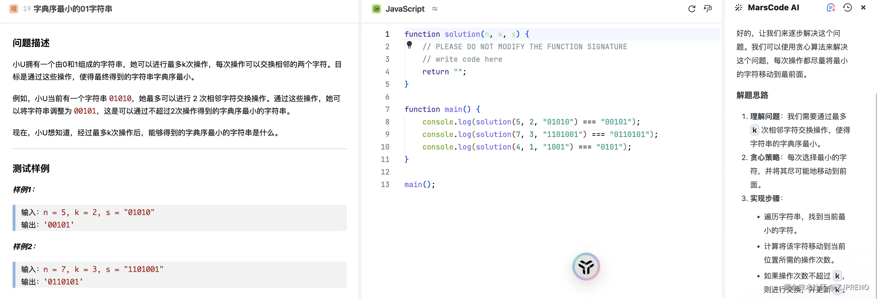
Task: Select the sample 1 input code block
Action: click(179, 218)
